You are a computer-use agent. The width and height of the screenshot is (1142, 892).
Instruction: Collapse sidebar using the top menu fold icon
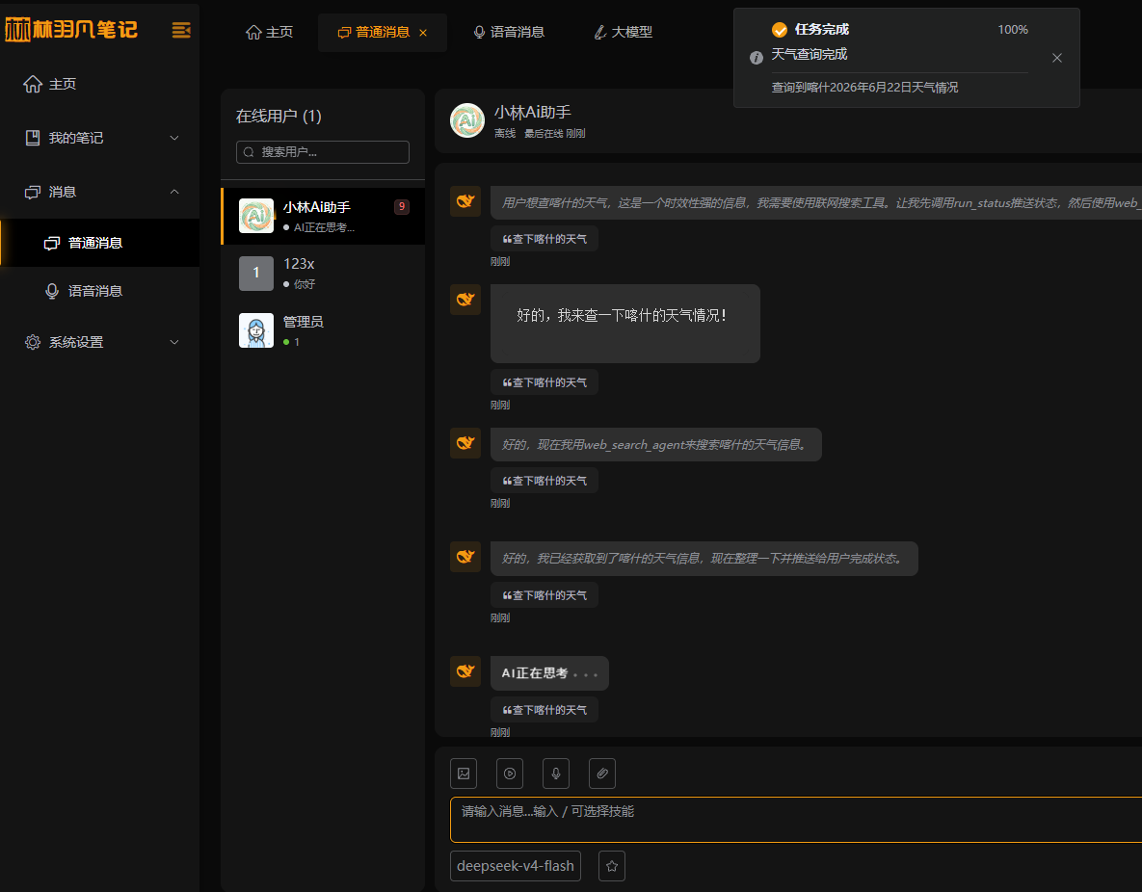180,30
